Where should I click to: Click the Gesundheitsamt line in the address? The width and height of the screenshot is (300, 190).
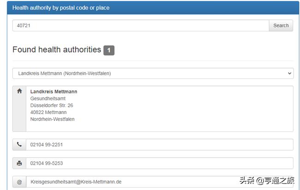coord(48,98)
